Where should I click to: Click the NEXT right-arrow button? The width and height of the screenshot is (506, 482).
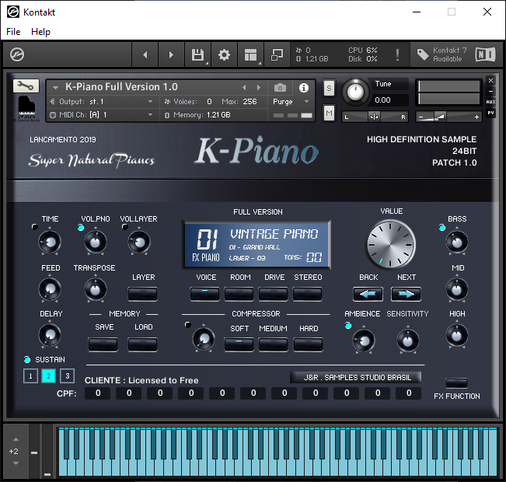pos(406,294)
